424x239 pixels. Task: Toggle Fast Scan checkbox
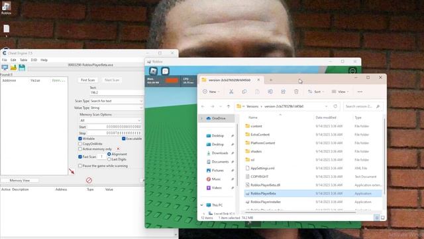(x=80, y=157)
